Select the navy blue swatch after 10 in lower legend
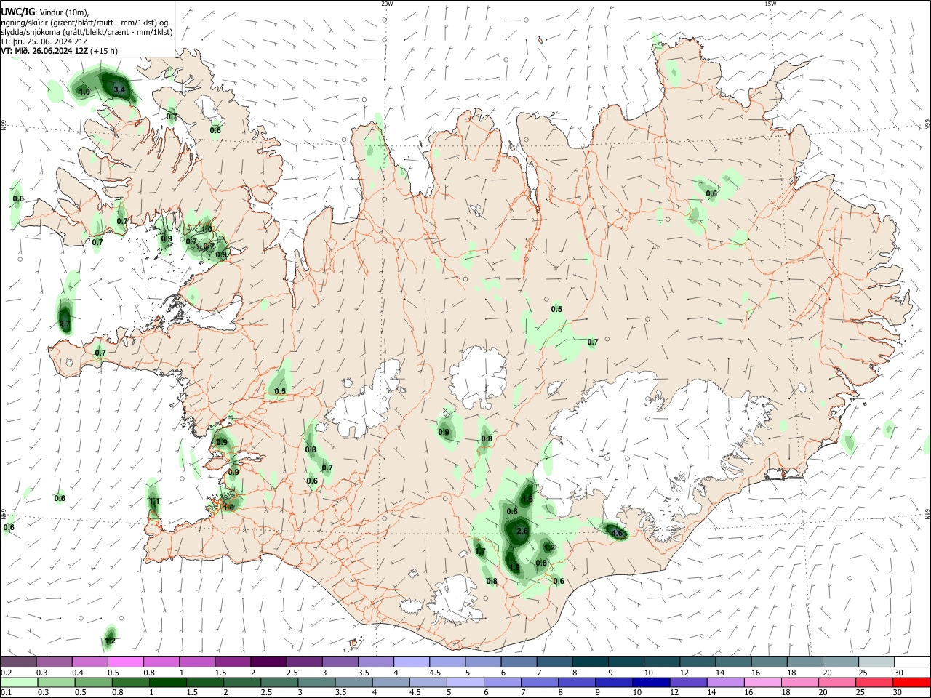The image size is (931, 698). tap(650, 682)
